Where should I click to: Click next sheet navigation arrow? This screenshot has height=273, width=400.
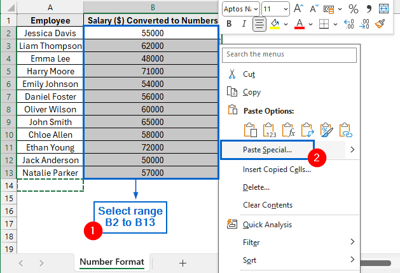pyautogui.click(x=41, y=263)
